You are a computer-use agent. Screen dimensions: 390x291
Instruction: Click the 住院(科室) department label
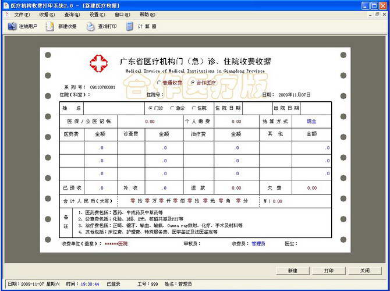(75, 95)
